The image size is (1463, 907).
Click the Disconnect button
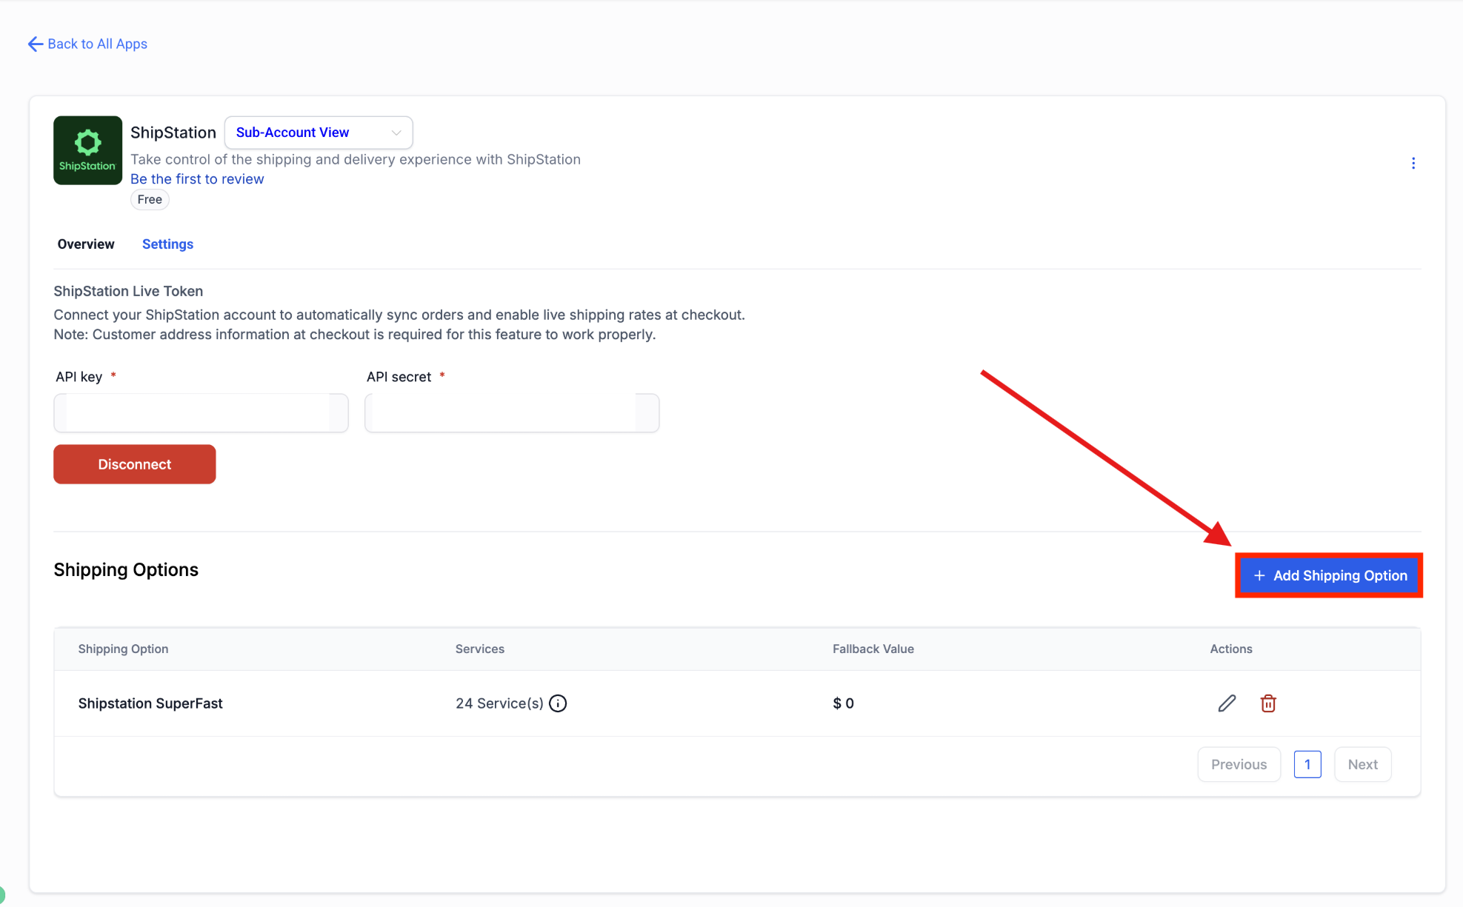tap(134, 464)
